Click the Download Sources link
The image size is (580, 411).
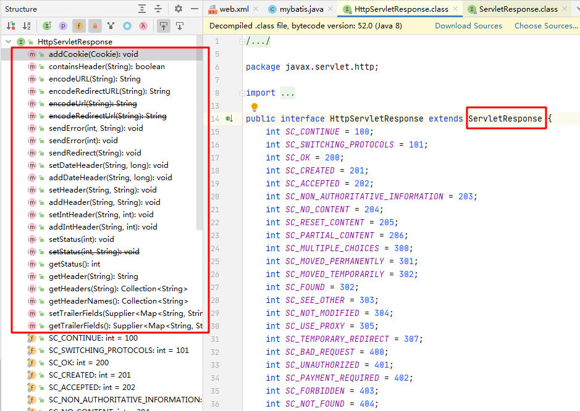468,26
